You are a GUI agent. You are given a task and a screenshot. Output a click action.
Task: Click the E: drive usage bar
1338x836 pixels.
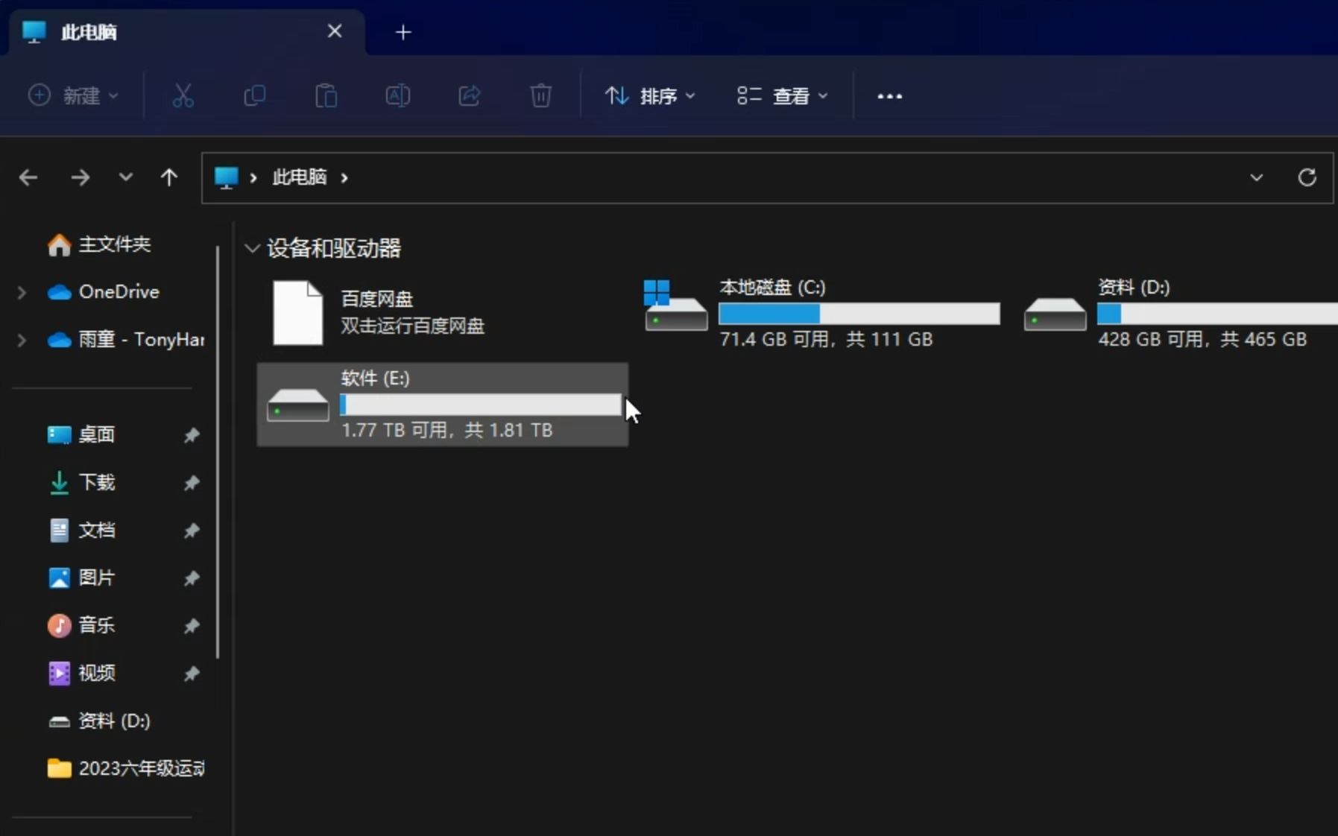coord(481,405)
